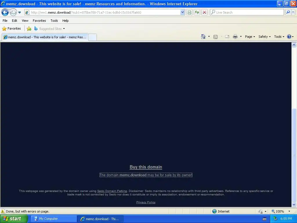Click the system tray network icon

[x=275, y=219]
